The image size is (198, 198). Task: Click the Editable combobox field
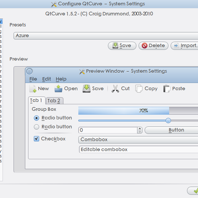click(139, 149)
